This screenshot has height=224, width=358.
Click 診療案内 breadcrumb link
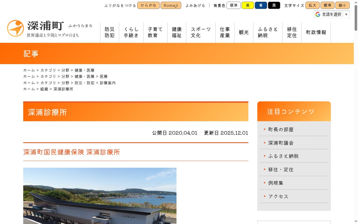pos(108,83)
